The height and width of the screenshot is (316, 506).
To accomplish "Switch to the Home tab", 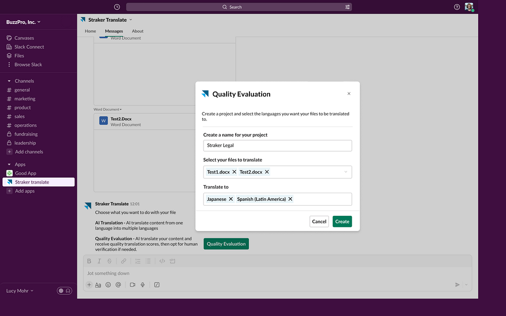I will (91, 31).
